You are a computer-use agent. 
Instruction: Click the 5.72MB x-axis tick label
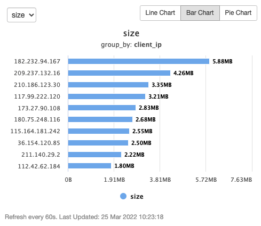[x=206, y=180]
